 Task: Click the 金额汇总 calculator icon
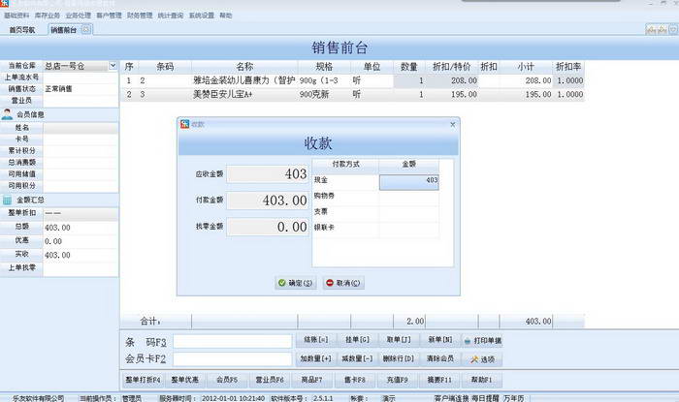[x=8, y=201]
